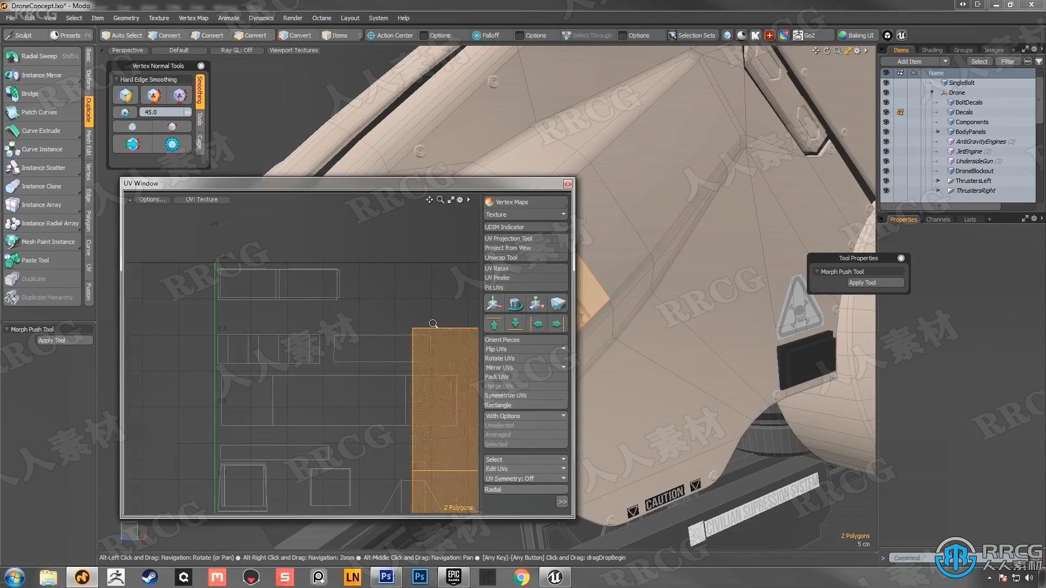The image size is (1046, 588).
Task: Expand the Select dropdown menu
Action: pyautogui.click(x=525, y=459)
